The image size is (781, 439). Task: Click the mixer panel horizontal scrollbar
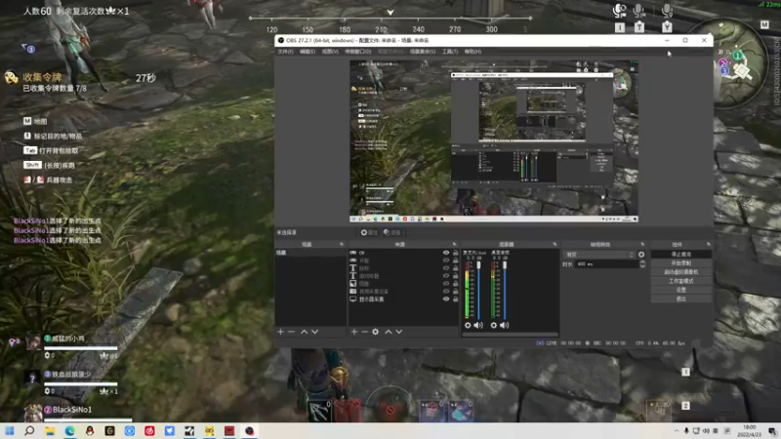[x=510, y=335]
